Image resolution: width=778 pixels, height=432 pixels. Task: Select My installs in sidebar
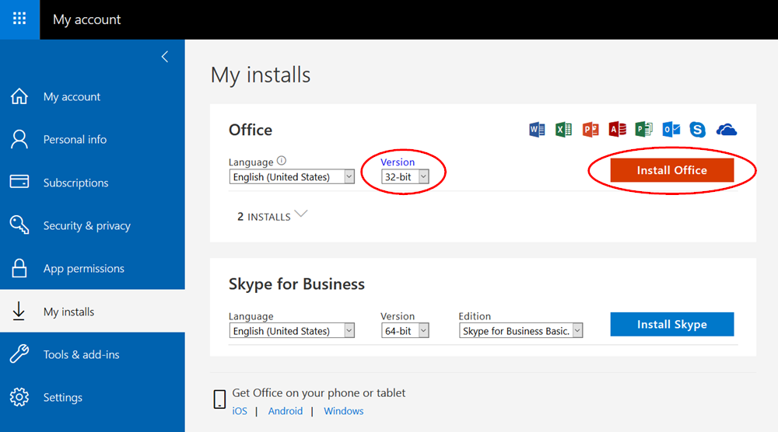tap(93, 311)
